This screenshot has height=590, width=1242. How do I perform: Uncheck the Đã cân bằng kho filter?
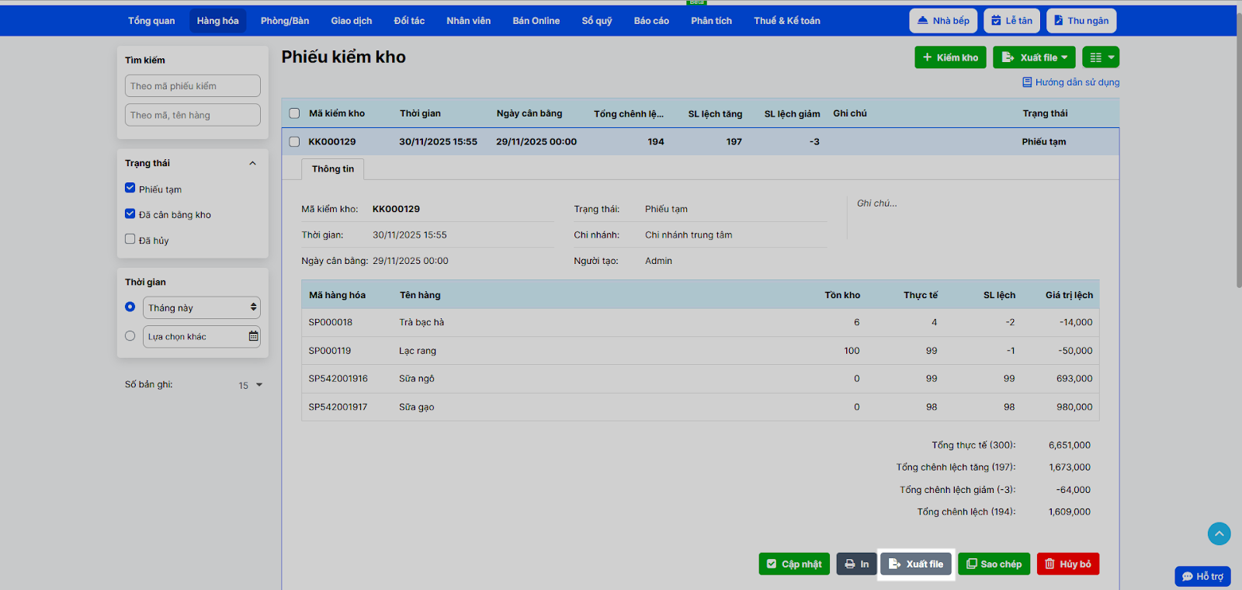(x=130, y=213)
